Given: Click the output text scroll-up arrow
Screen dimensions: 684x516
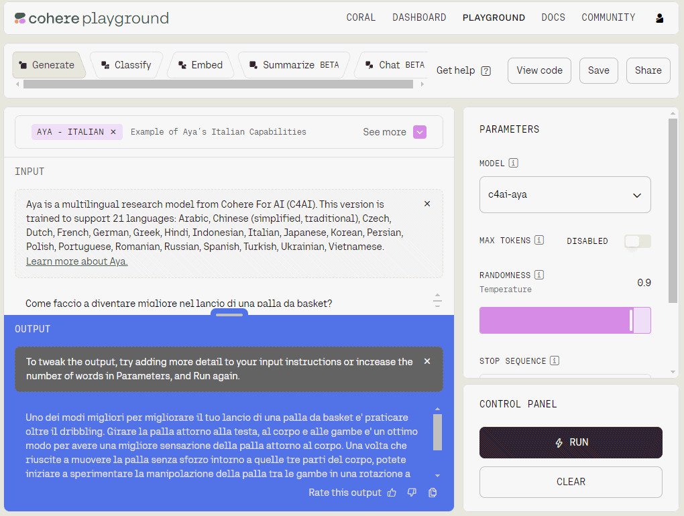Looking at the screenshot, I should point(437,409).
